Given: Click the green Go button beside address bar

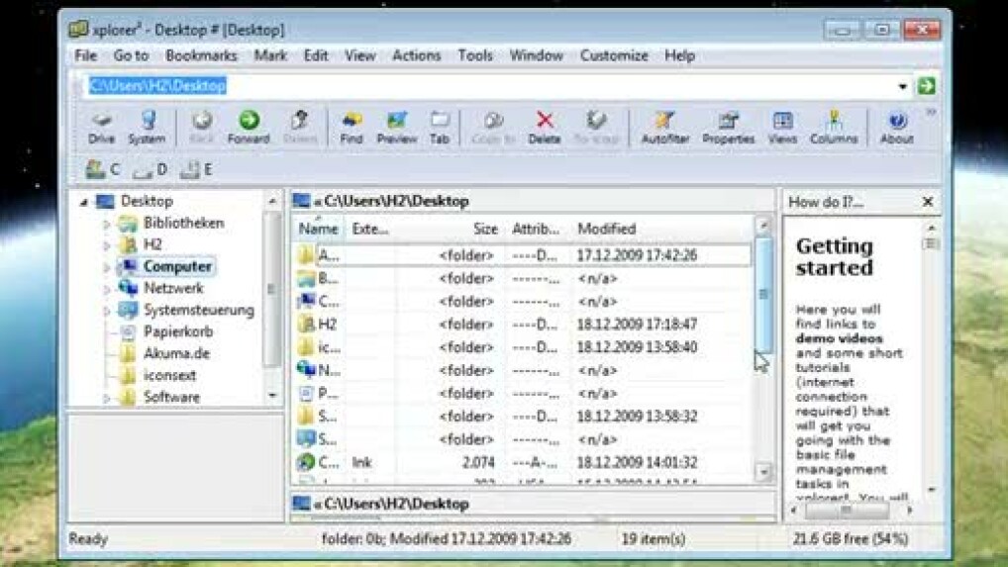Looking at the screenshot, I should pos(926,86).
